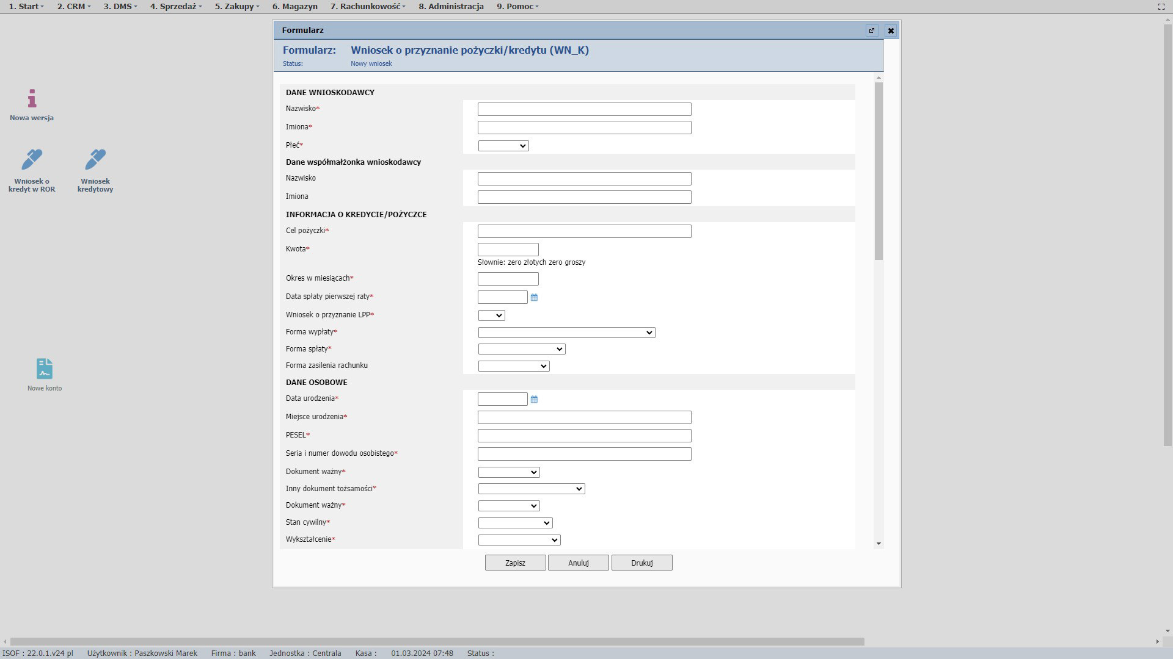The height and width of the screenshot is (659, 1173).
Task: Focus the Data spłaty pierwszej raty field
Action: [x=503, y=297]
